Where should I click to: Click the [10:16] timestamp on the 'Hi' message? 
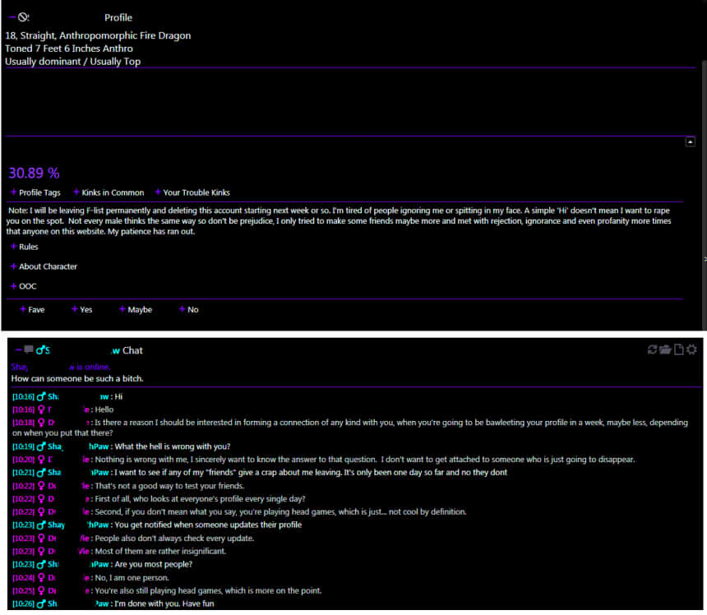click(24, 397)
